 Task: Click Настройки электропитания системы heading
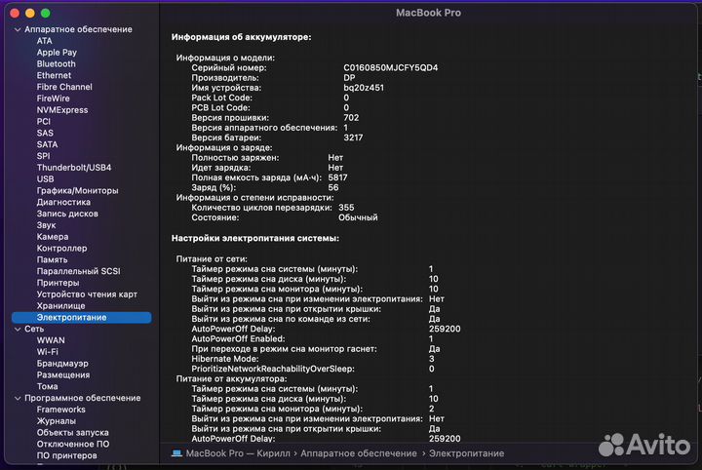coord(255,238)
